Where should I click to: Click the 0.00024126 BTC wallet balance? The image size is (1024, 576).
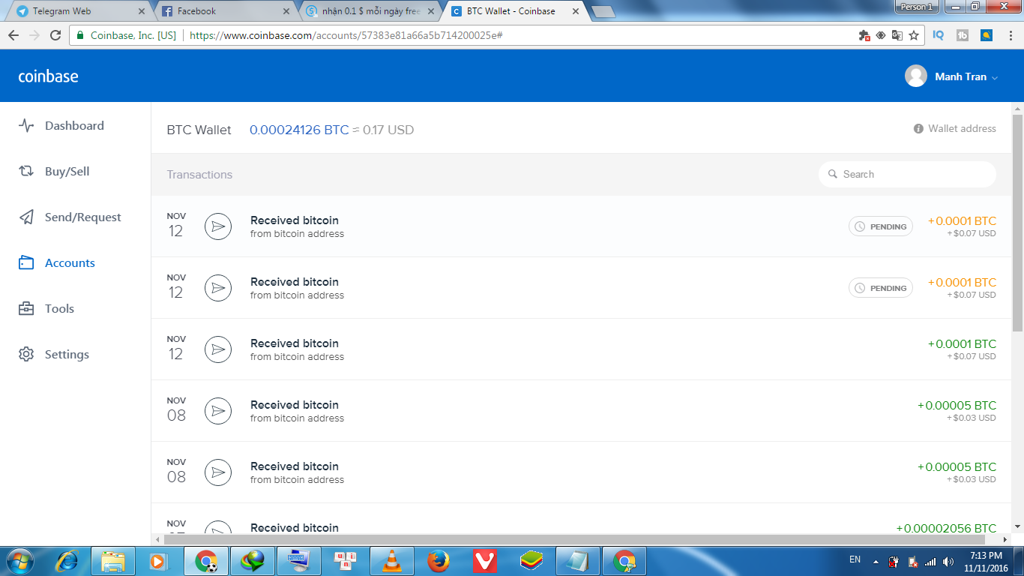click(x=299, y=130)
